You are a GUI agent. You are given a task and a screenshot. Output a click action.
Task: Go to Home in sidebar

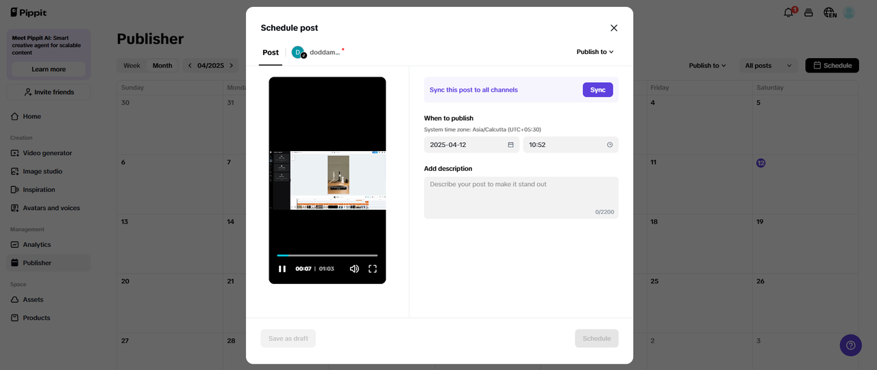(x=49, y=116)
